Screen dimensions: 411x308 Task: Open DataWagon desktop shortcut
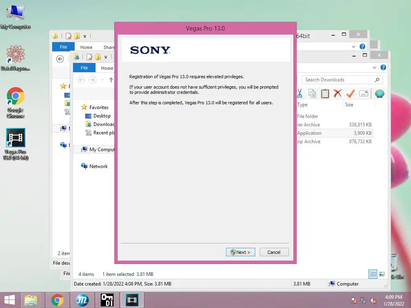16,58
